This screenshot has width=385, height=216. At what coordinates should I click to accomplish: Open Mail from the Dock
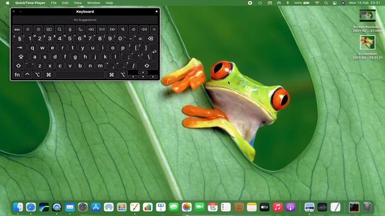click(x=70, y=207)
